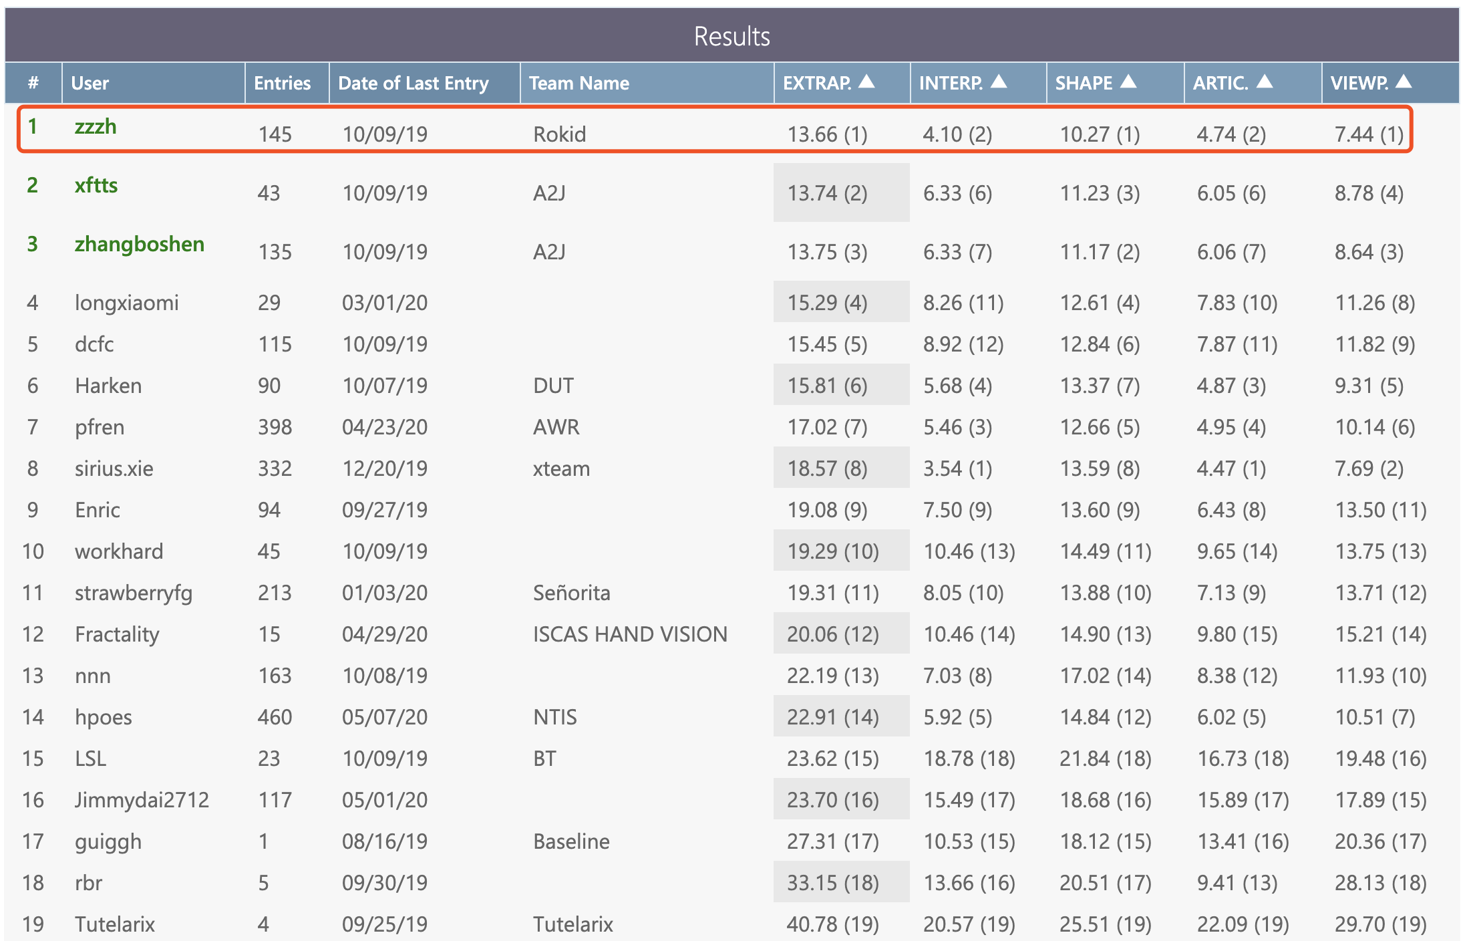Image resolution: width=1471 pixels, height=941 pixels.
Task: Select the # rank column header
Action: (33, 84)
